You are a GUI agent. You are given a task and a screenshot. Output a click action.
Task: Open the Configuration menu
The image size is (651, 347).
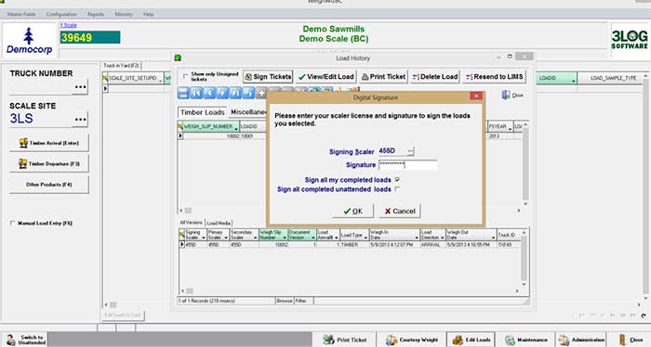[x=61, y=14]
